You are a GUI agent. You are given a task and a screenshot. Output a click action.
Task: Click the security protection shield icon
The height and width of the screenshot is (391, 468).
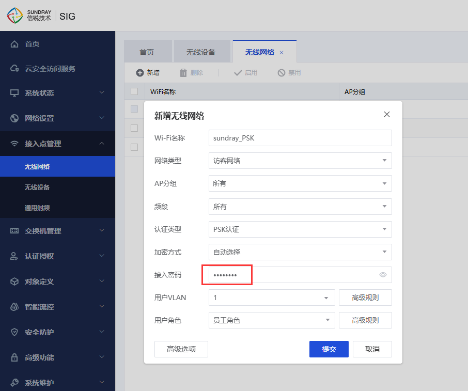pyautogui.click(x=14, y=332)
